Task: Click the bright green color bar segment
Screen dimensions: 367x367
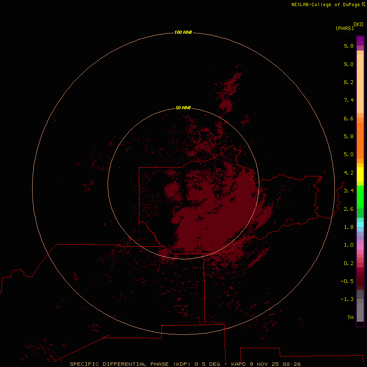Action: click(x=360, y=197)
